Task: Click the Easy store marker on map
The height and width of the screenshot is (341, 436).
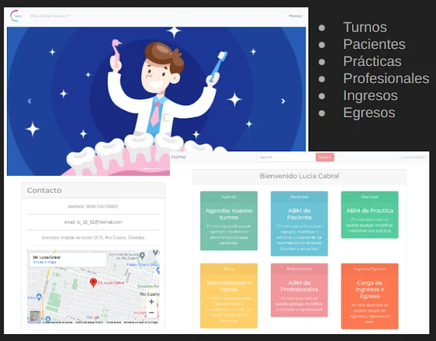Action: tap(39, 297)
